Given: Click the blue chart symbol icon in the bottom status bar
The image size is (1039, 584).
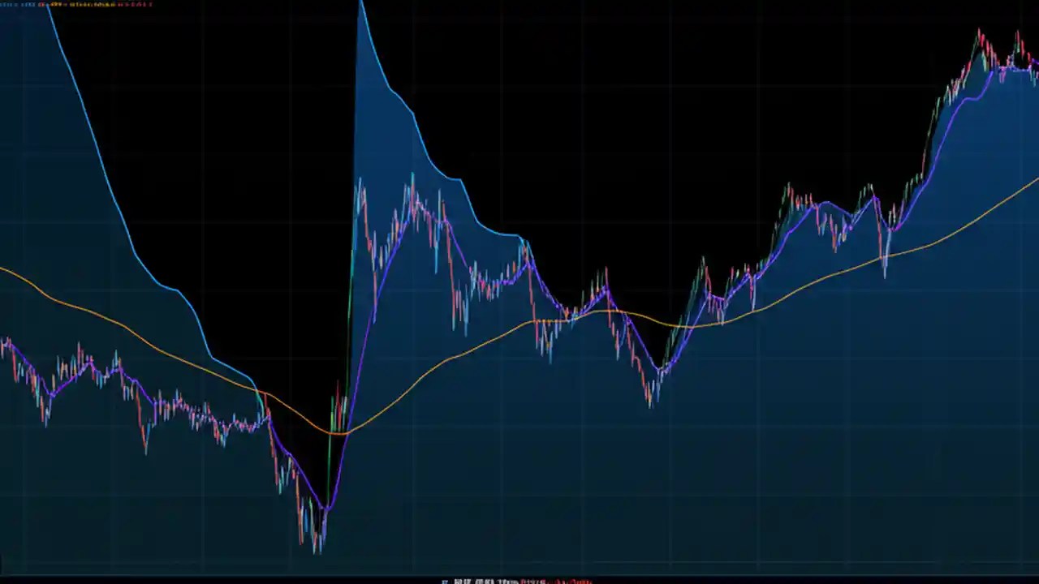Looking at the screenshot, I should [x=445, y=581].
